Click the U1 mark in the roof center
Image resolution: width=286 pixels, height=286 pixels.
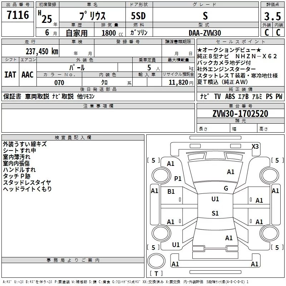[x=215, y=199]
